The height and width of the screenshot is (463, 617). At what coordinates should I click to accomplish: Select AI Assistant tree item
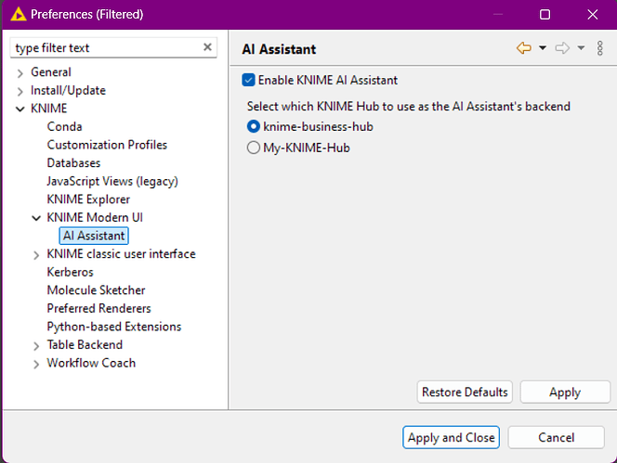point(94,236)
